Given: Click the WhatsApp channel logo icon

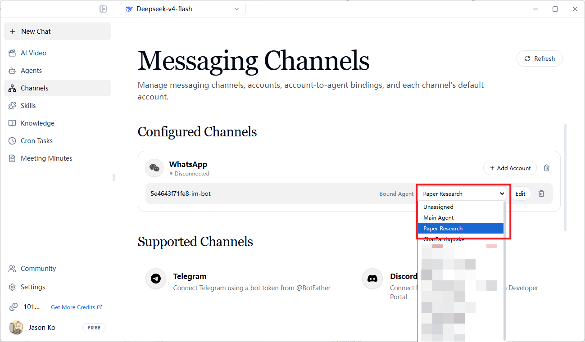Looking at the screenshot, I should point(154,168).
